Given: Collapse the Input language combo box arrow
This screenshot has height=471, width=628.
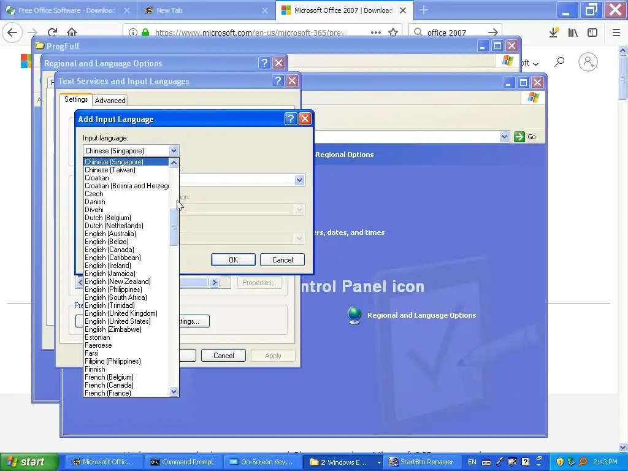Looking at the screenshot, I should click(x=174, y=151).
